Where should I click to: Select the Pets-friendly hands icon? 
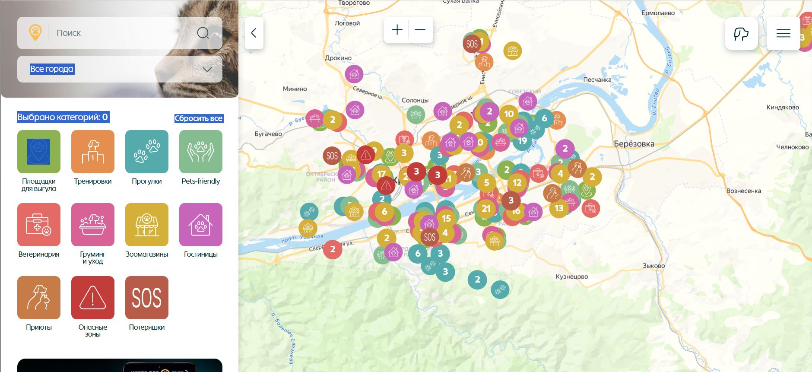pos(201,152)
